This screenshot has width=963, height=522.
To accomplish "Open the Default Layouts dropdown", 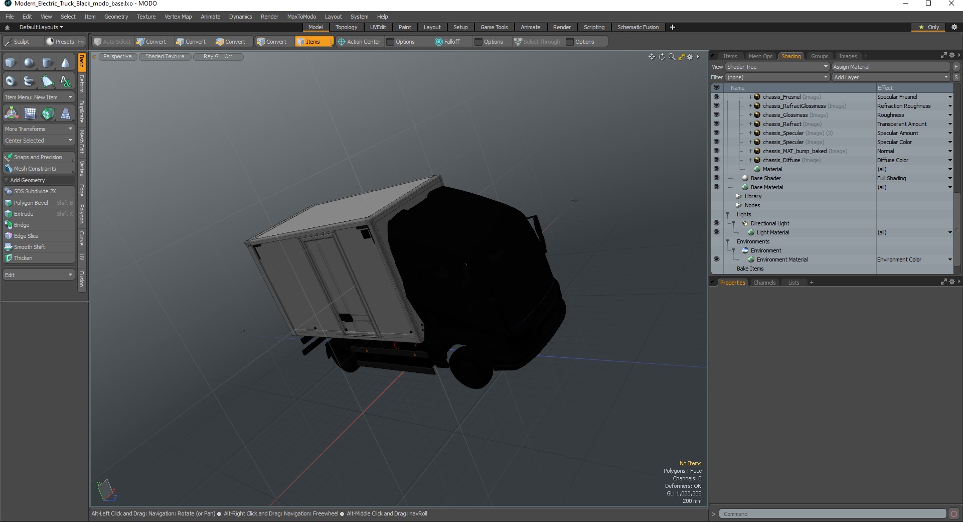I will click(41, 27).
